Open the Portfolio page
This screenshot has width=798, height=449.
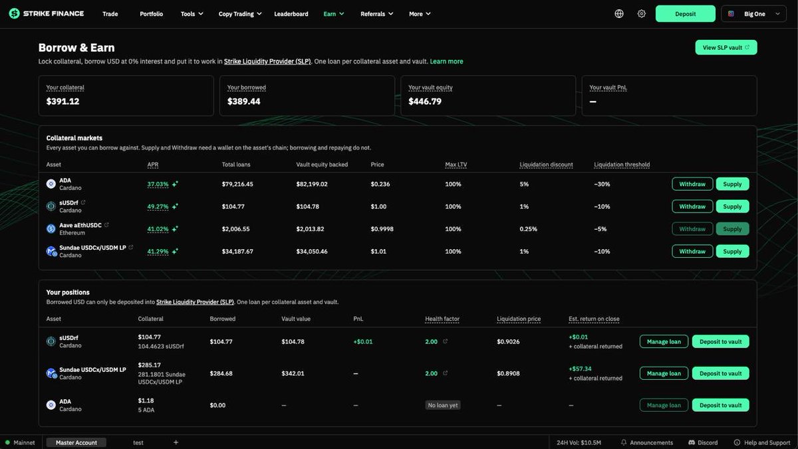[151, 13]
